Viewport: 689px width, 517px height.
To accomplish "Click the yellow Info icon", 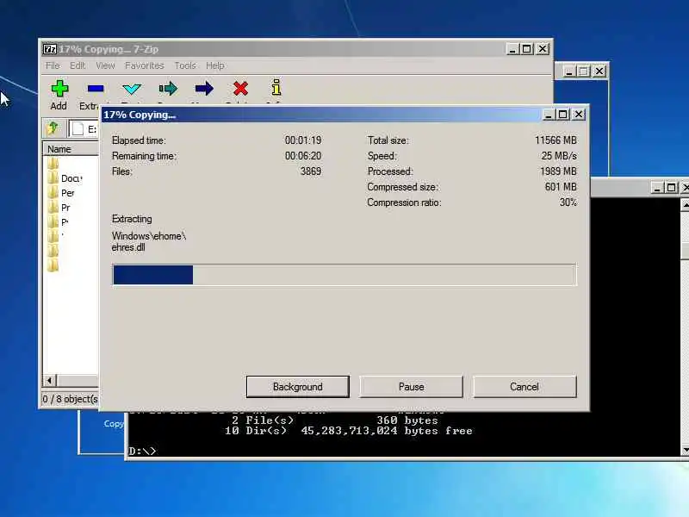I will coord(276,87).
